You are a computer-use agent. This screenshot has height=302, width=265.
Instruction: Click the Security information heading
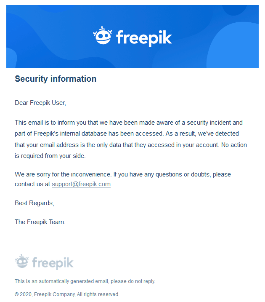[x=56, y=79]
